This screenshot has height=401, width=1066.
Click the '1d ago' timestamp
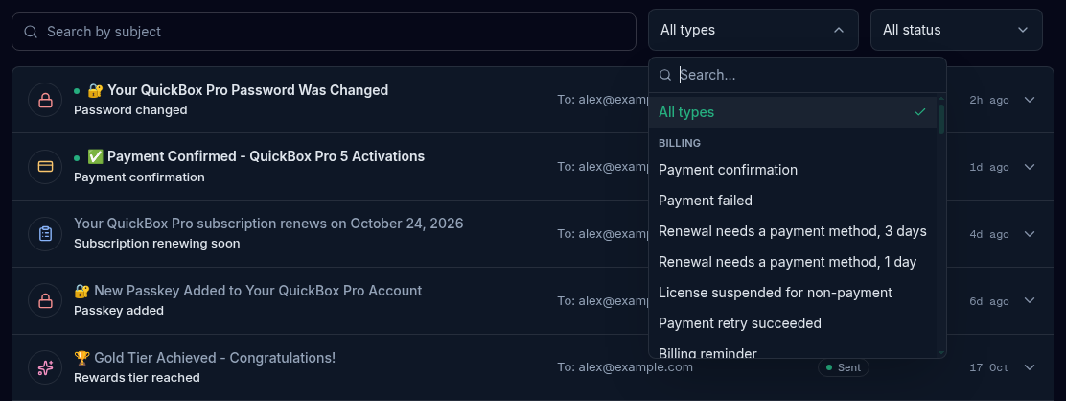point(989,167)
